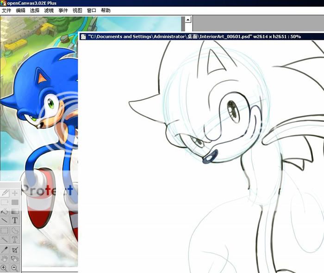Choose the Gradient tool
The width and height of the screenshot is (324, 273).
[15, 212]
